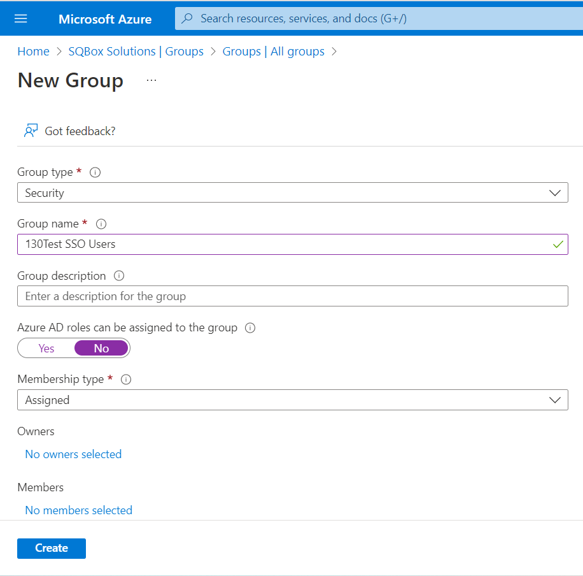Click Microsoft Azure portal title
This screenshot has width=583, height=576.
105,19
